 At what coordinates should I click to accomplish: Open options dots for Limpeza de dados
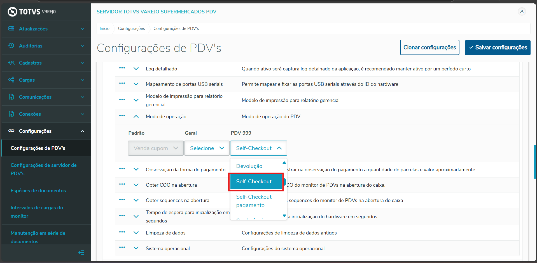pos(122,232)
